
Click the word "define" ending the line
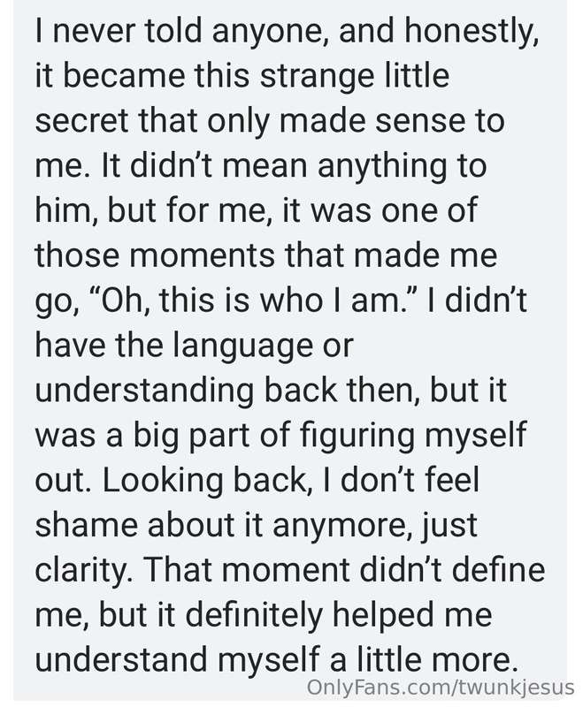point(498,569)
